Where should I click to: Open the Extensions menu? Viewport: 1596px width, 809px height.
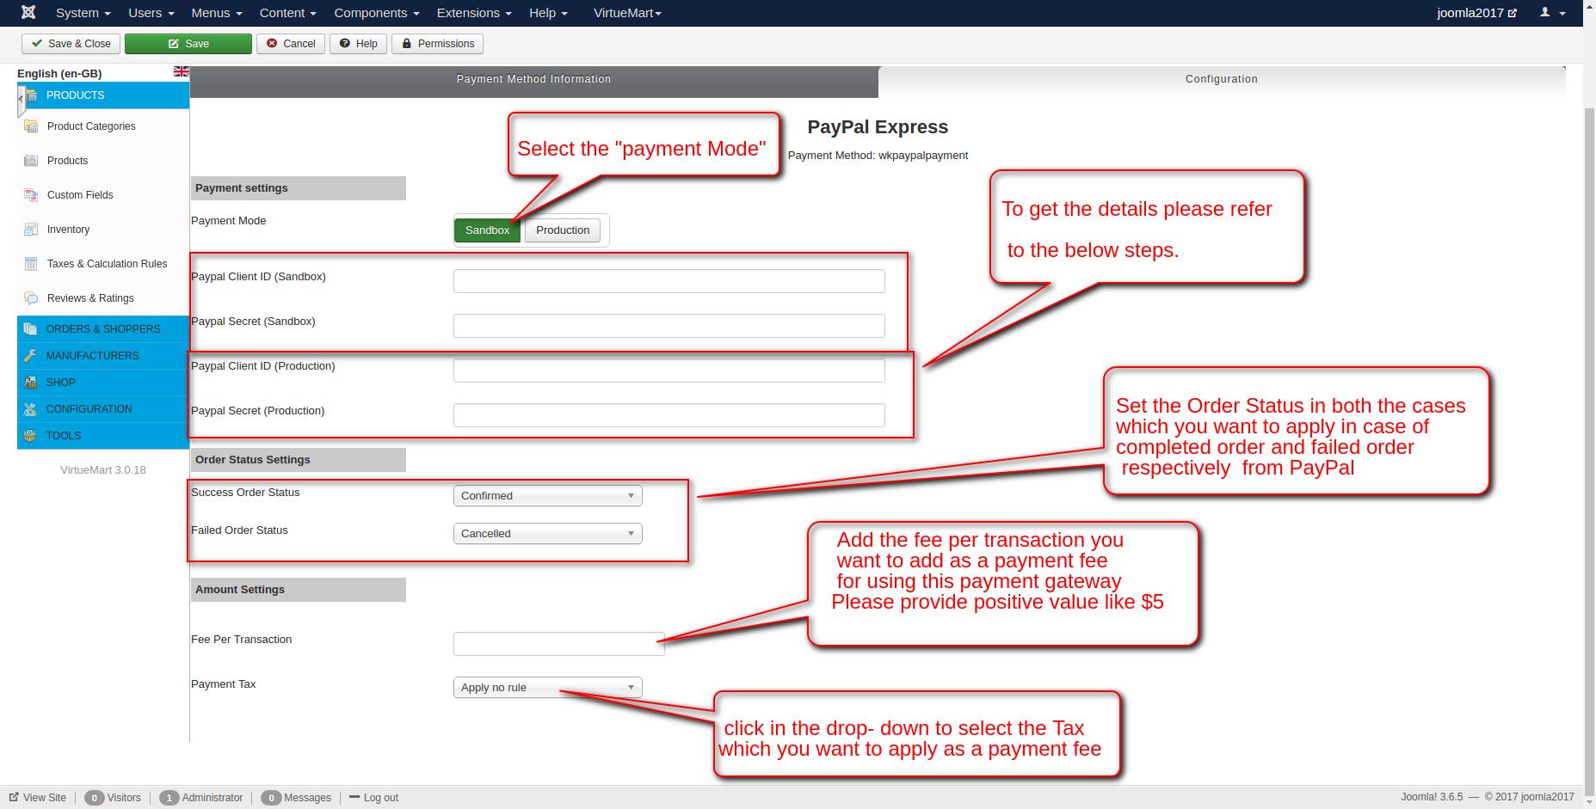pyautogui.click(x=474, y=13)
